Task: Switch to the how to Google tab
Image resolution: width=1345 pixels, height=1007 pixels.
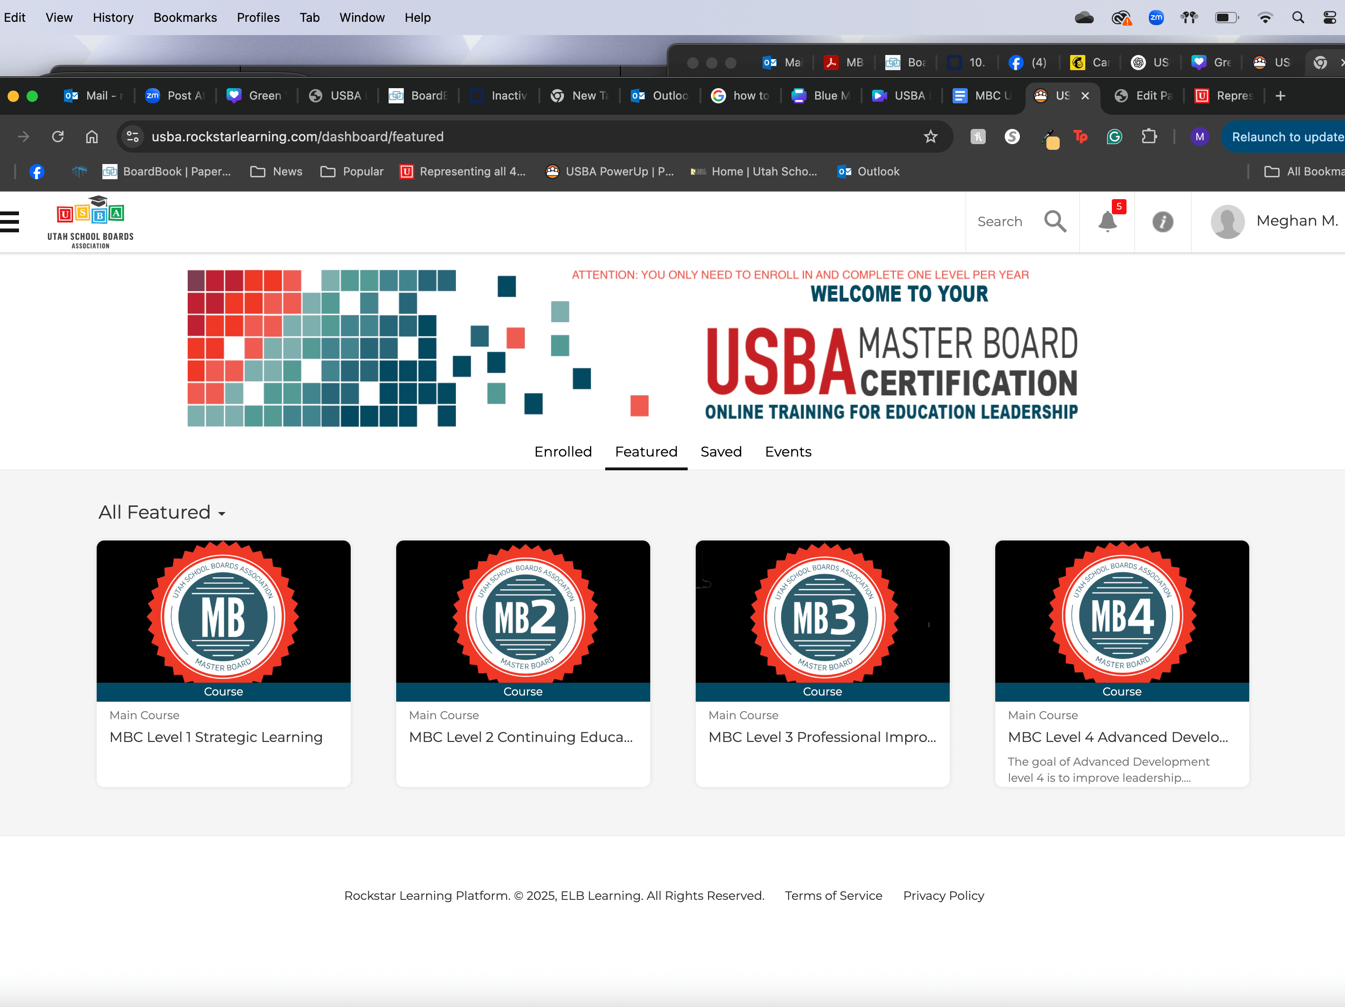Action: (x=741, y=95)
